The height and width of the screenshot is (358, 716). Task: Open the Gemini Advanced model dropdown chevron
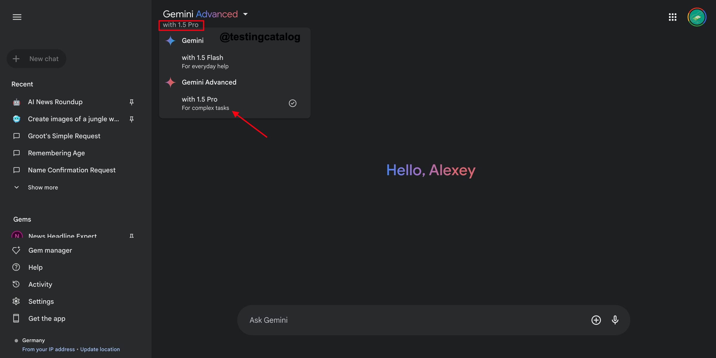tap(246, 14)
